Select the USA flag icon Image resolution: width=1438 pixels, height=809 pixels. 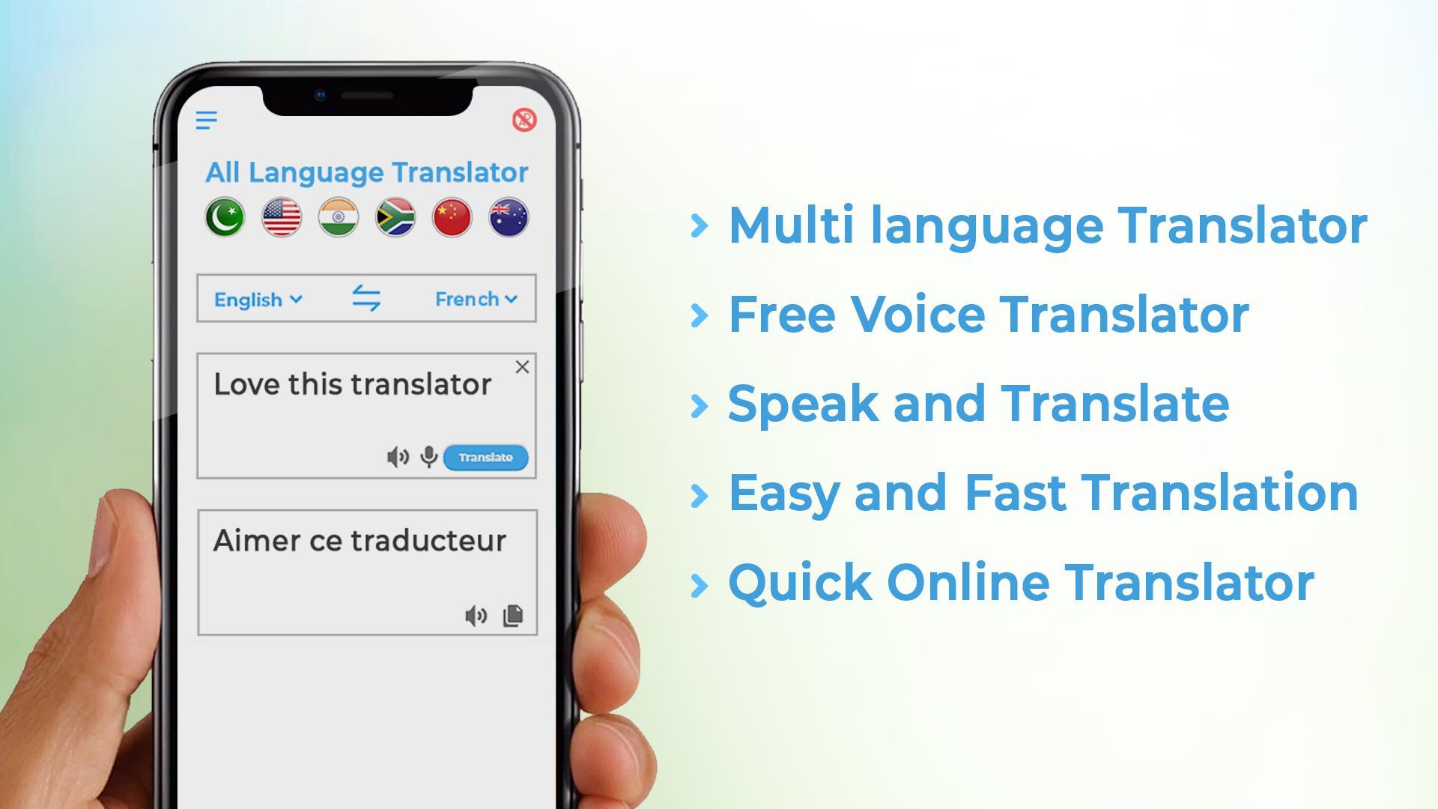coord(282,216)
